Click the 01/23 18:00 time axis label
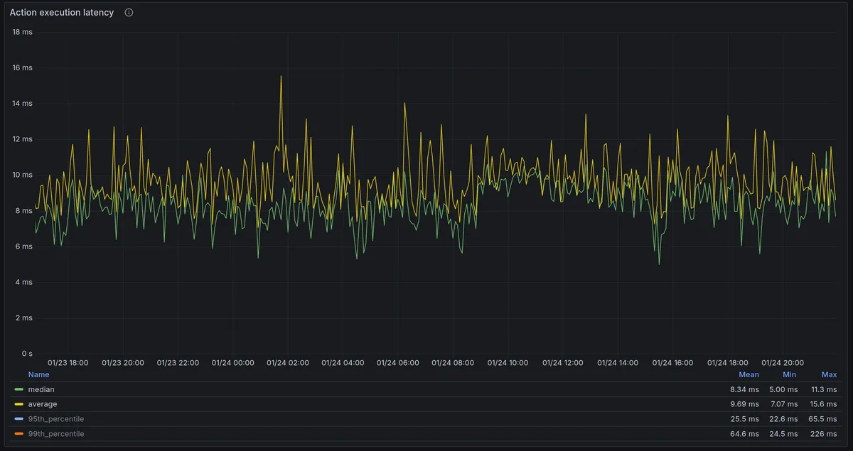Image resolution: width=853 pixels, height=451 pixels. tap(68, 362)
